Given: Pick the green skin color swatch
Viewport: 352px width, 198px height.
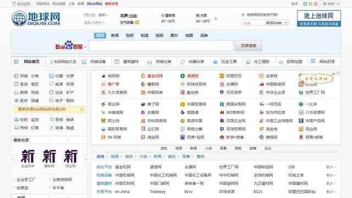Looking at the screenshot, I should 310,4.
